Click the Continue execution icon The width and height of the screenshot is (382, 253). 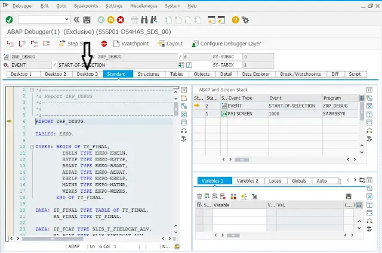pos(46,44)
